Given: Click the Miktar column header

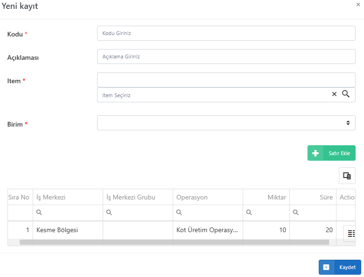Looking at the screenshot, I should (x=266, y=197).
